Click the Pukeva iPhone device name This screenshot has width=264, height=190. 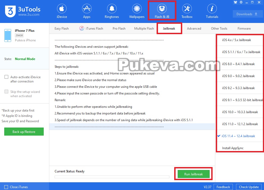tap(25, 40)
